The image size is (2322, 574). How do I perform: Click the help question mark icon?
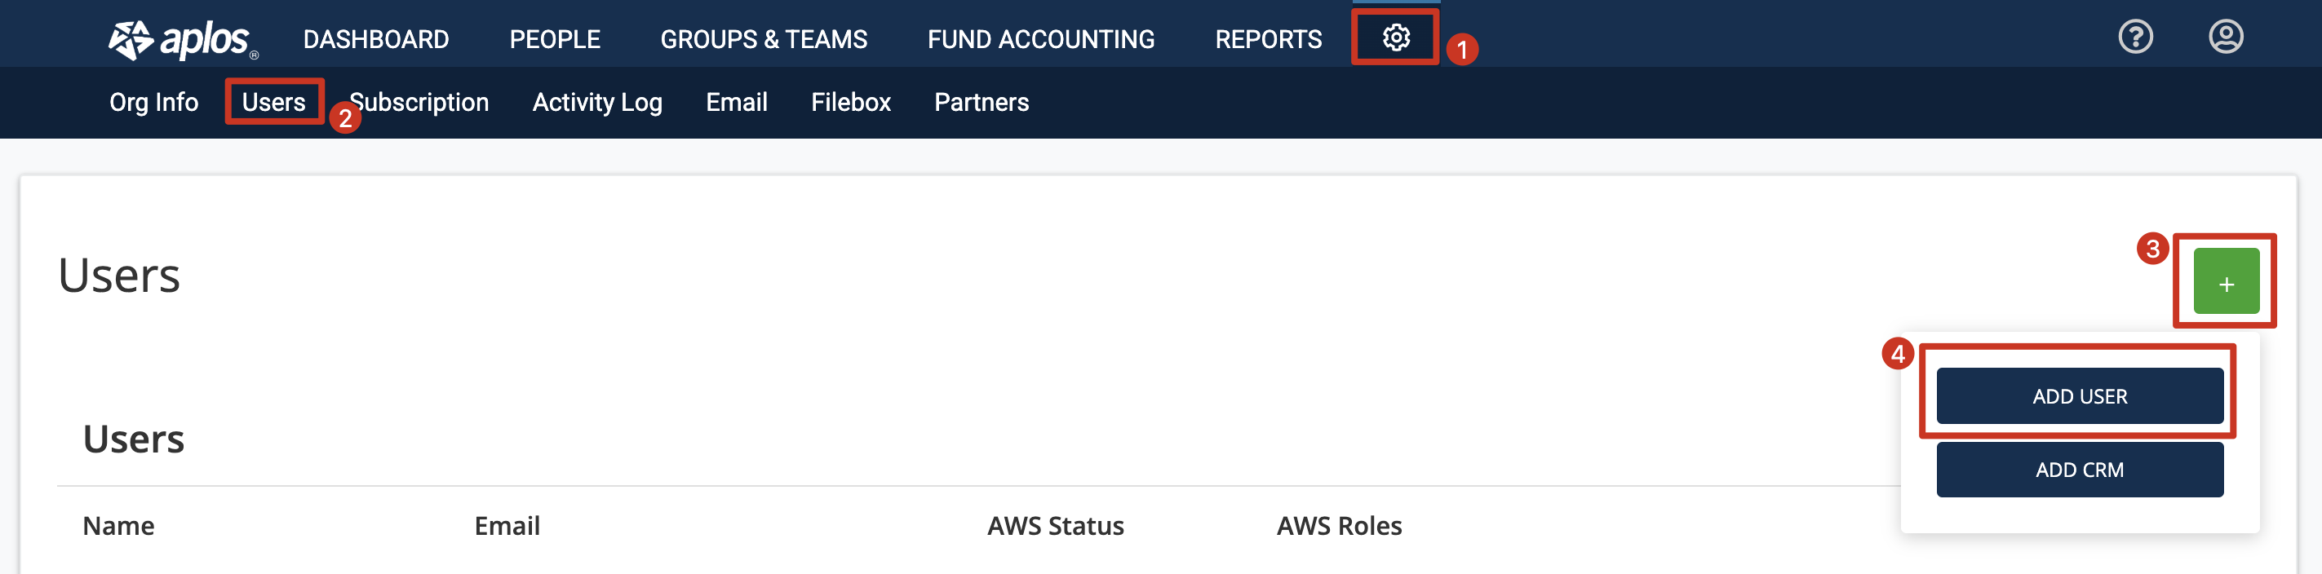point(2134,37)
